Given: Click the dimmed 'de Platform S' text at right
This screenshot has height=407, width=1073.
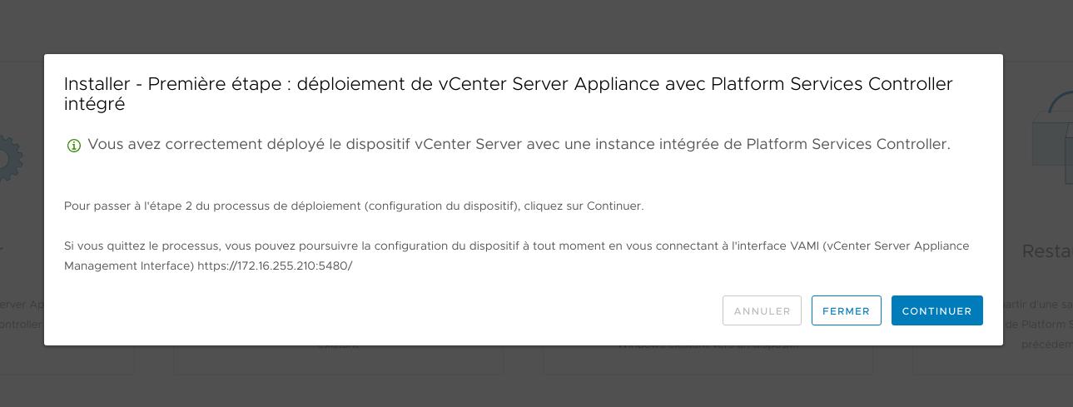Looking at the screenshot, I should [x=1038, y=324].
